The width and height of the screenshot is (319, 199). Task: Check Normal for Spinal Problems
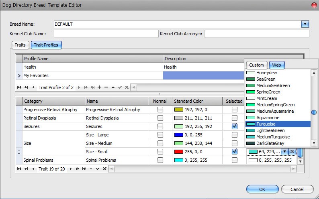160,160
